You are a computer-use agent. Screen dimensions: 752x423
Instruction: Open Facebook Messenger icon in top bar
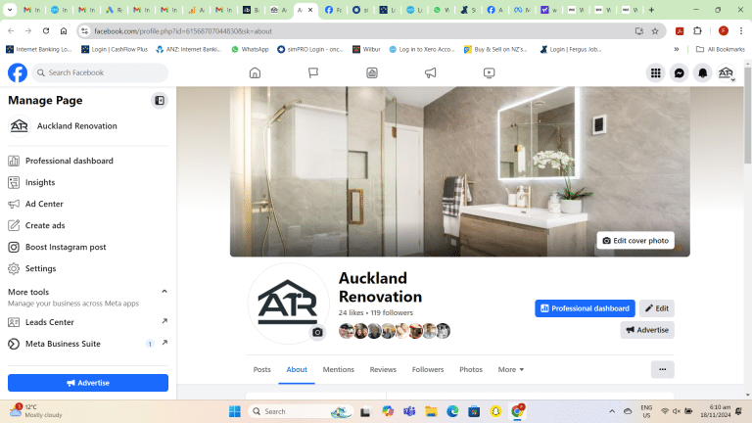point(679,73)
